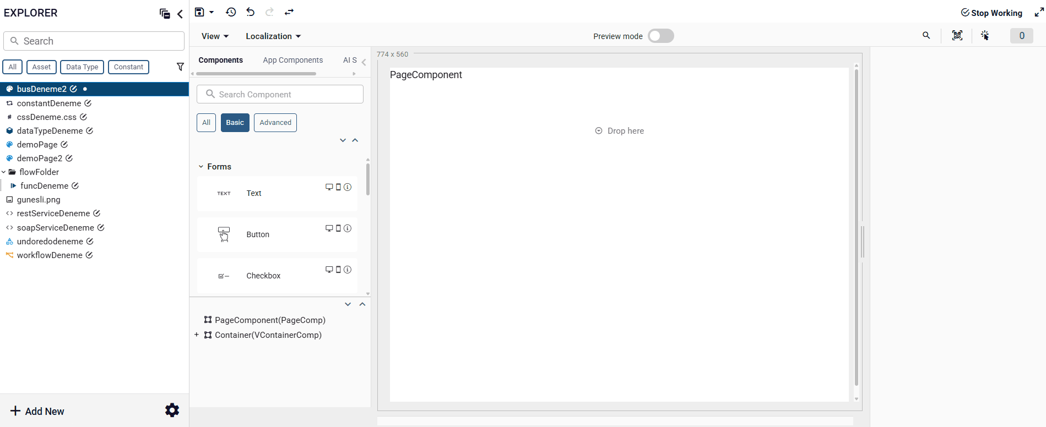Select the Basic component filter

click(235, 123)
